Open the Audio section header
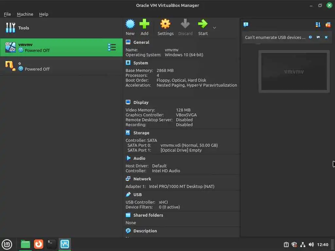 coord(139,159)
